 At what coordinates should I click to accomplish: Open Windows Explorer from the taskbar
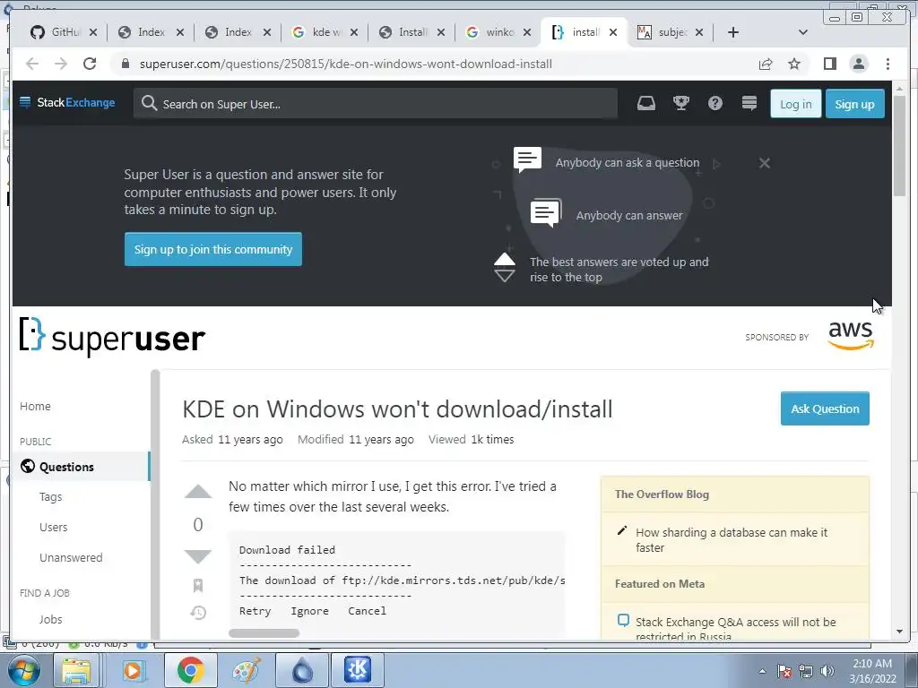pyautogui.click(x=77, y=670)
